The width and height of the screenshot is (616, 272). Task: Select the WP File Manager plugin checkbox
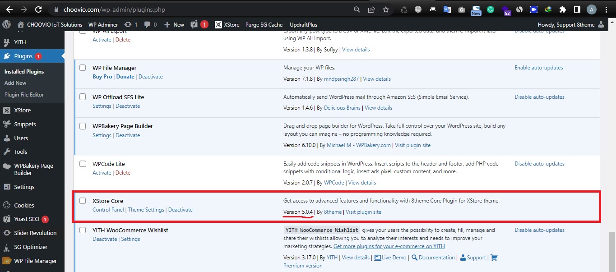pyautogui.click(x=83, y=68)
